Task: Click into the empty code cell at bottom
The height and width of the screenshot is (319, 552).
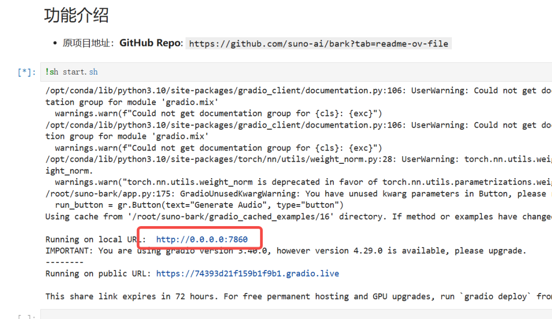Action: point(296,315)
